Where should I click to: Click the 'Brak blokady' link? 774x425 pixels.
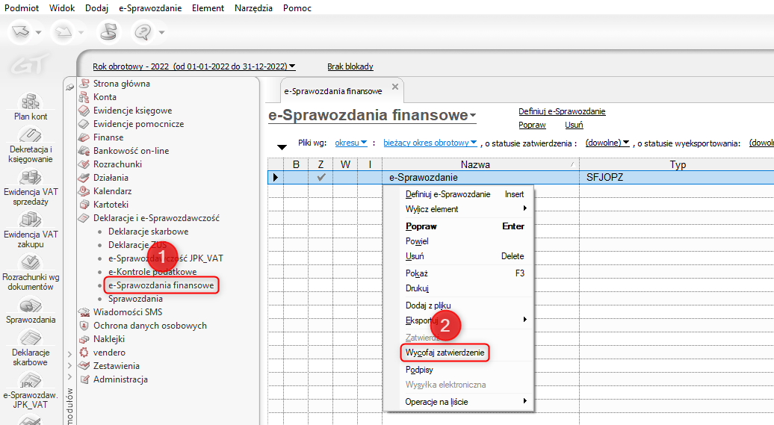350,66
